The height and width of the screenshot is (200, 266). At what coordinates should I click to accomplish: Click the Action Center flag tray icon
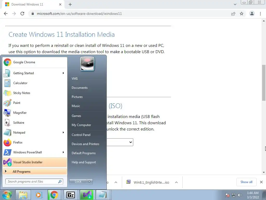click(227, 195)
